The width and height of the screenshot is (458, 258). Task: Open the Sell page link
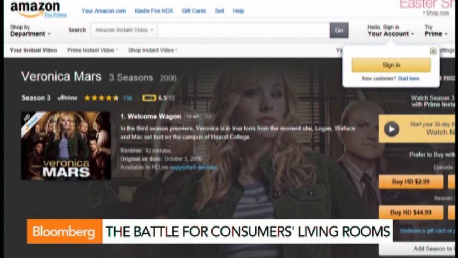(219, 11)
